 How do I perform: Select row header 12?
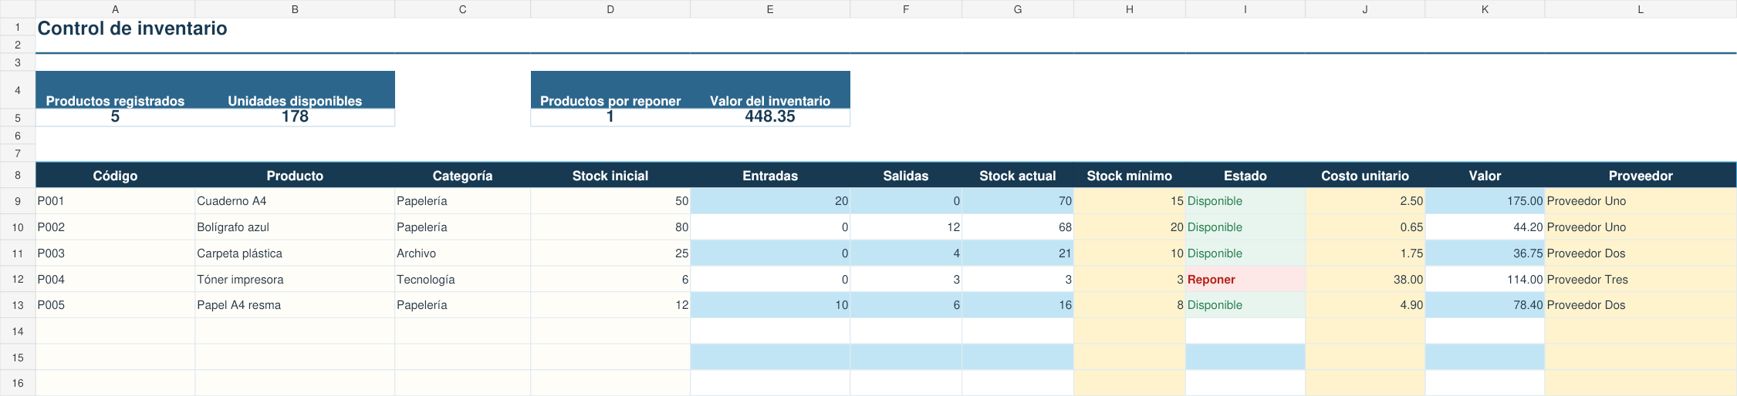(x=18, y=280)
